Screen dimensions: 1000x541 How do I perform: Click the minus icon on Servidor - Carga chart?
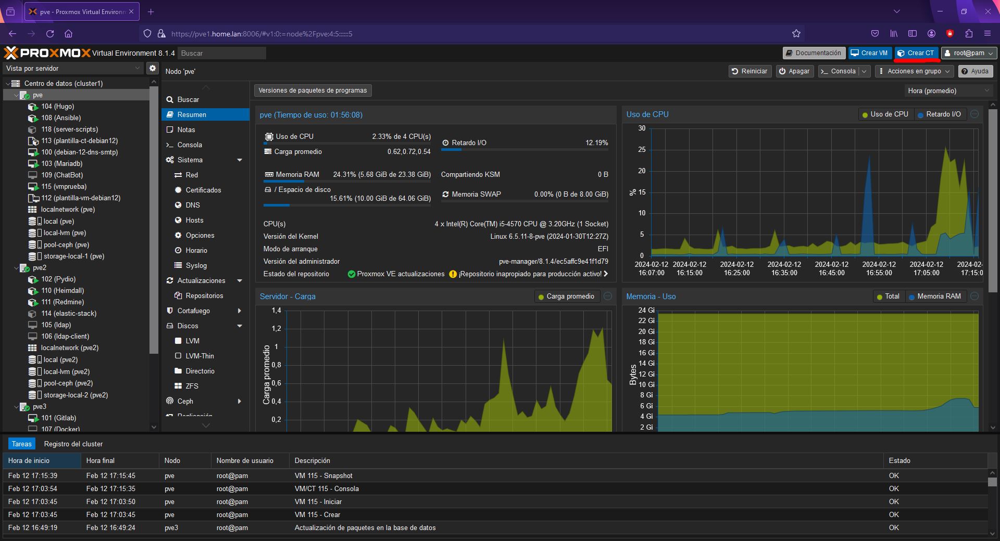[608, 296]
